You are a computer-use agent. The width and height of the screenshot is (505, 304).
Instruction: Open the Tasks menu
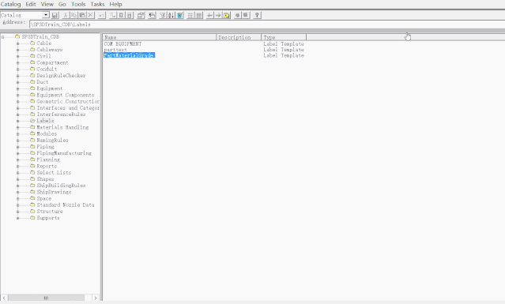[x=97, y=4]
